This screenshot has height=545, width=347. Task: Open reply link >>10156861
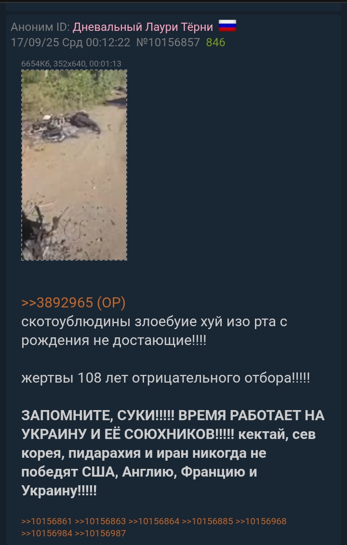click(x=47, y=521)
